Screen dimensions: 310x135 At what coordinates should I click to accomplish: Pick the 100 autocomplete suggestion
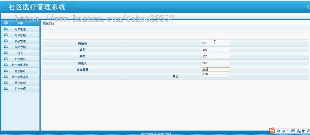(x=216, y=74)
